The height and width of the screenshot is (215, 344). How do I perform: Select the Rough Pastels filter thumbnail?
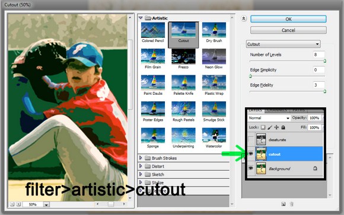(x=183, y=109)
